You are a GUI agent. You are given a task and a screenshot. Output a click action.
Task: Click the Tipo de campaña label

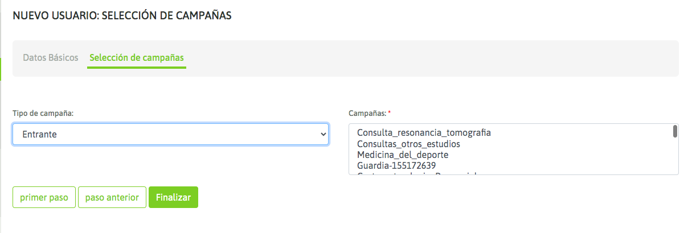point(43,113)
